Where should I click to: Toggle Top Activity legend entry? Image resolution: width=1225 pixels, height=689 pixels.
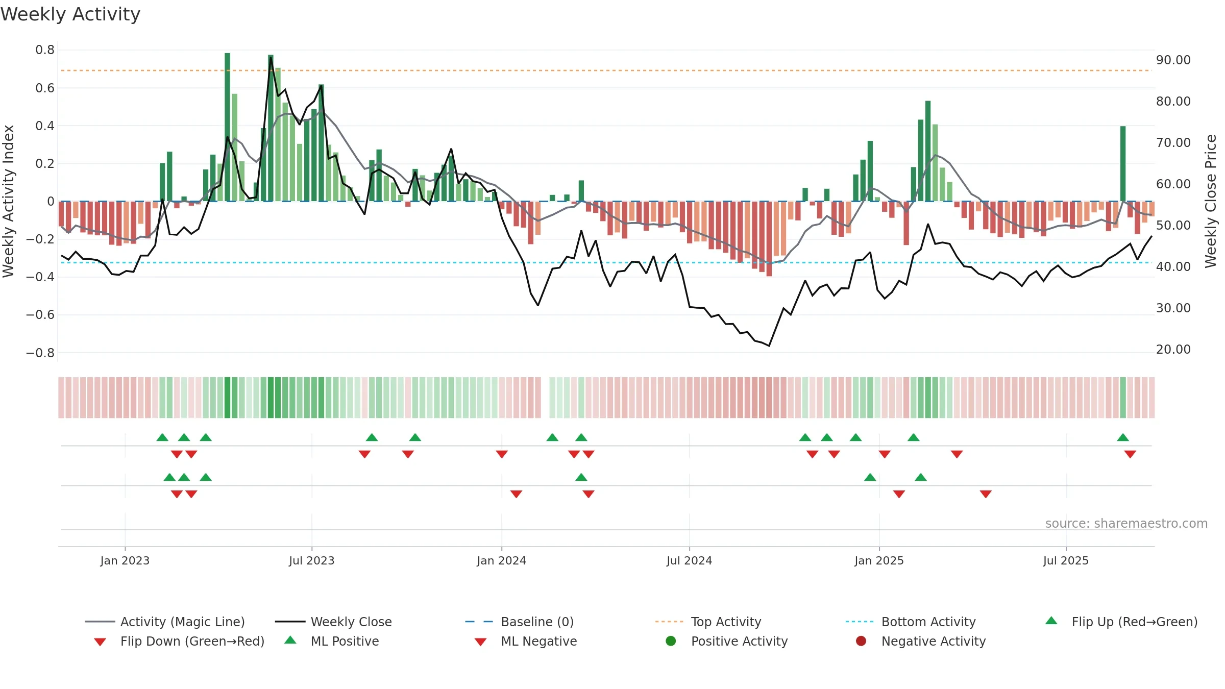(x=708, y=622)
